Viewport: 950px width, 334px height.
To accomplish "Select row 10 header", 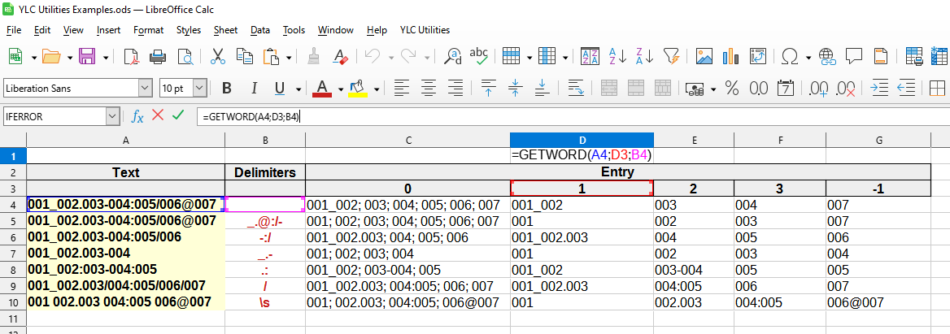I will pos(13,301).
